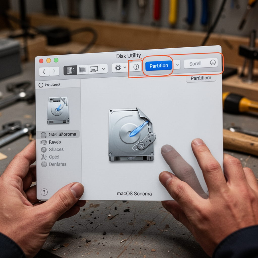
Task: Select the third view mode icon
Action: [94, 69]
